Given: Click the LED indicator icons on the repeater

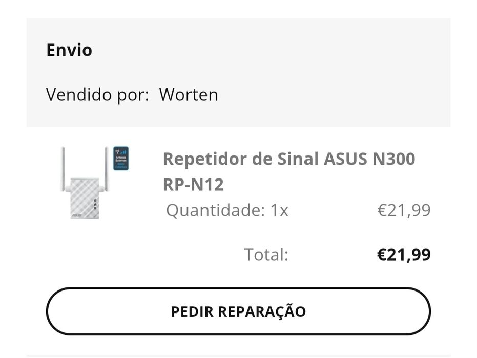Looking at the screenshot, I should click(x=95, y=203).
